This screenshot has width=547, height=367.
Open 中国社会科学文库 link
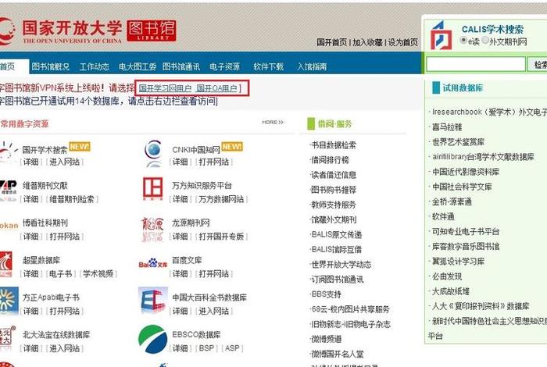462,187
